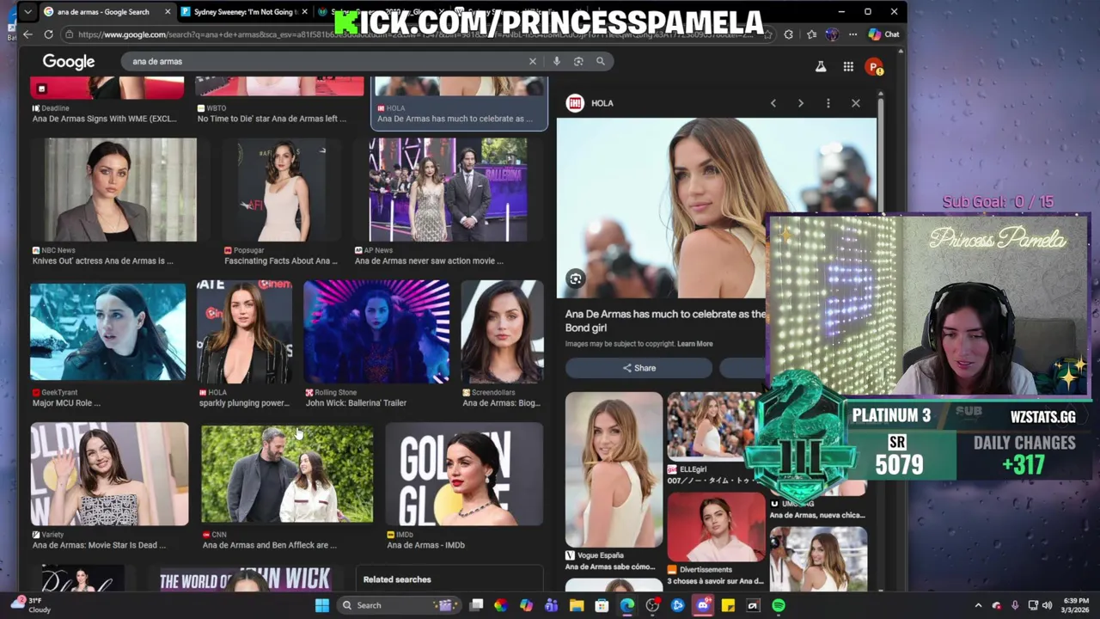Open Vogue España related image
Viewport: 1100px width, 619px height.
point(614,469)
